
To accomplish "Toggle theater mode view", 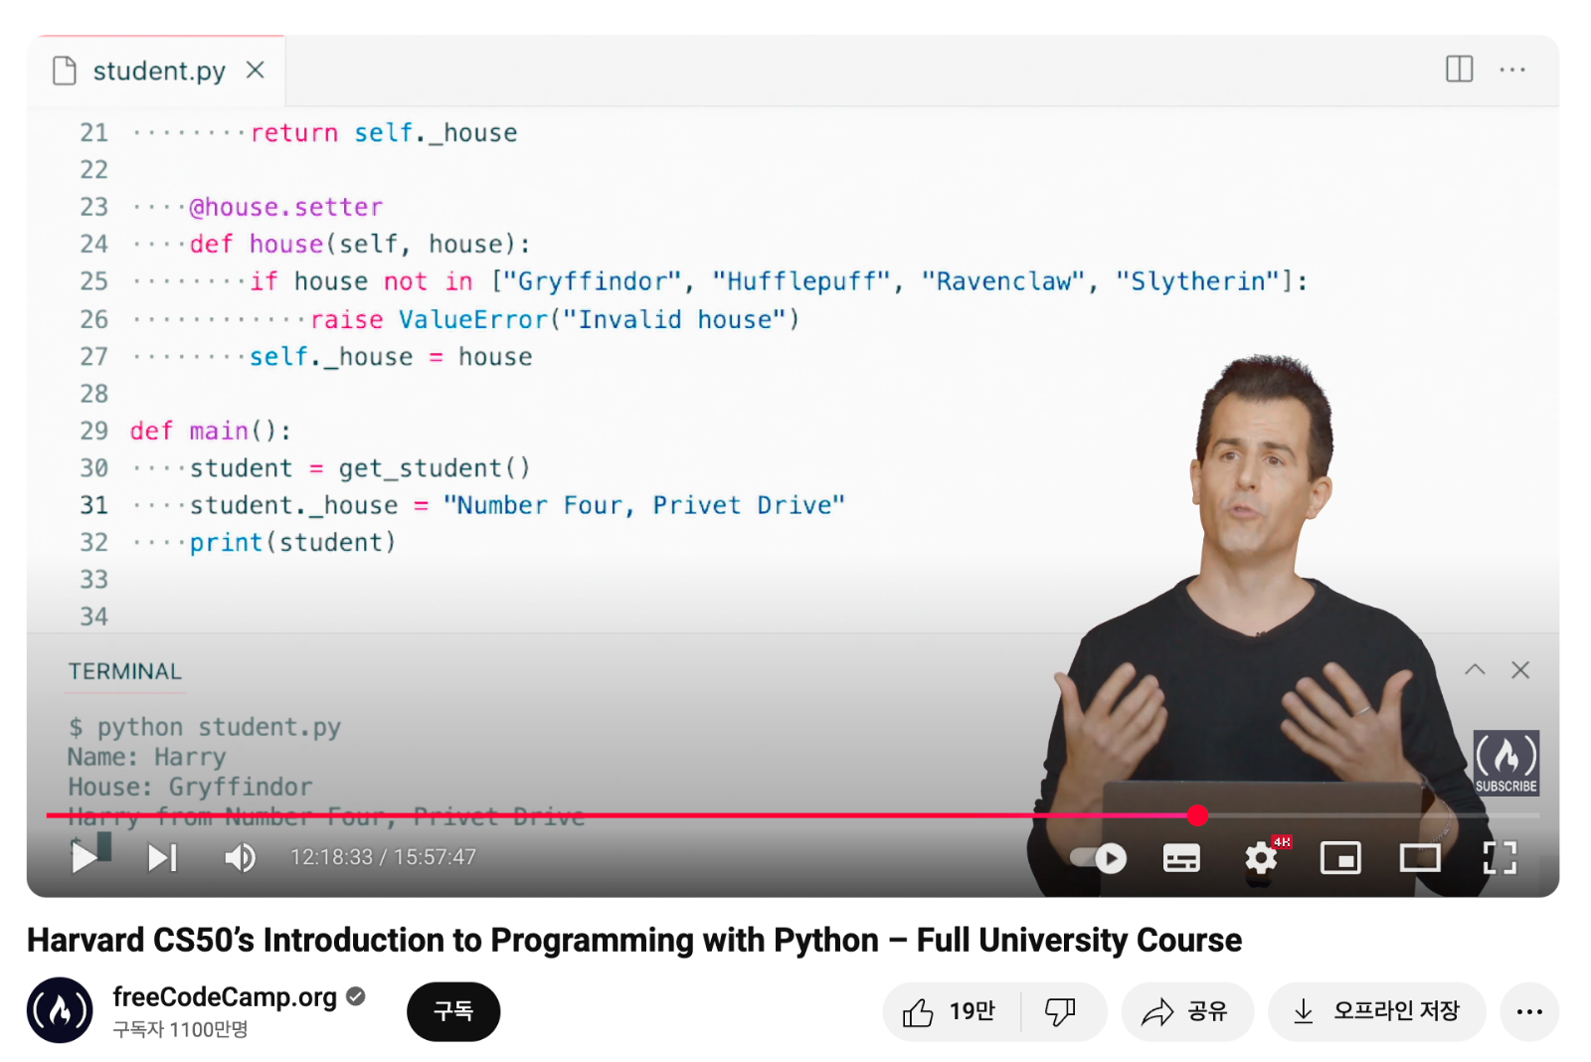I will 1420,857.
